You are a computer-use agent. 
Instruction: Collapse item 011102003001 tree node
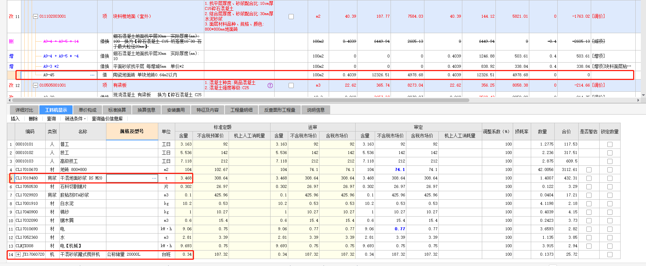[35, 17]
